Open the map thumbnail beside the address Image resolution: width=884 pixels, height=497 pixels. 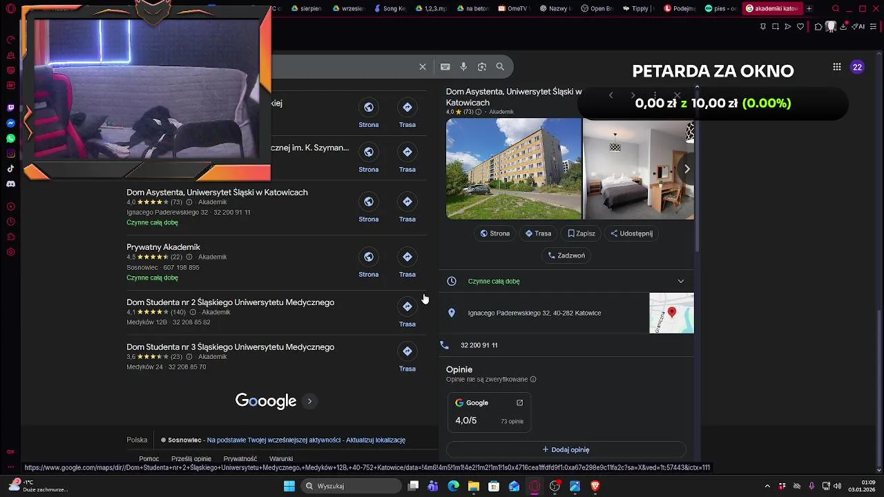671,313
